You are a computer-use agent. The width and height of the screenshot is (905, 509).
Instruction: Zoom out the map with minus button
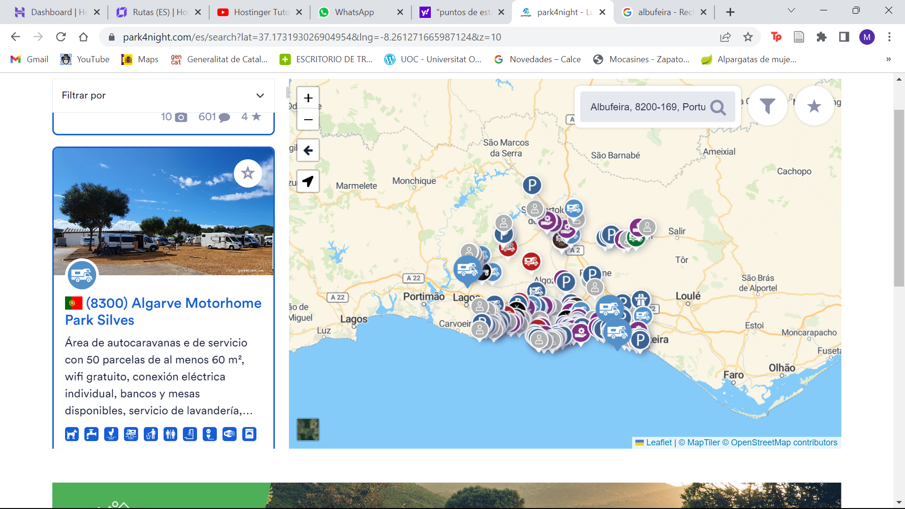point(308,120)
